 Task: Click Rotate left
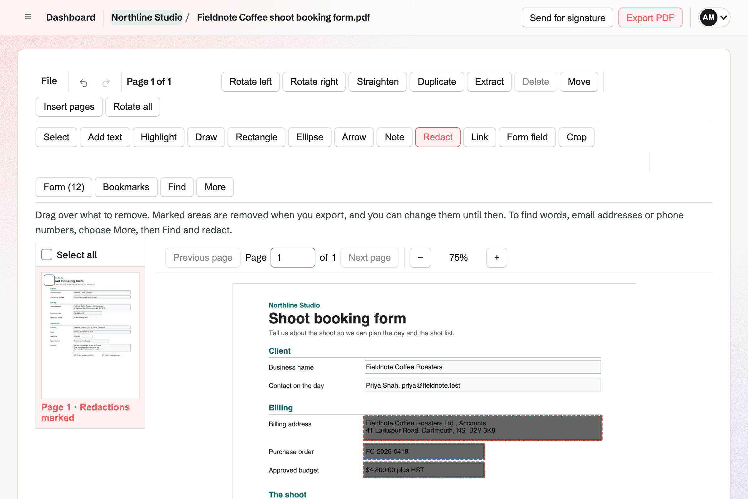point(250,82)
